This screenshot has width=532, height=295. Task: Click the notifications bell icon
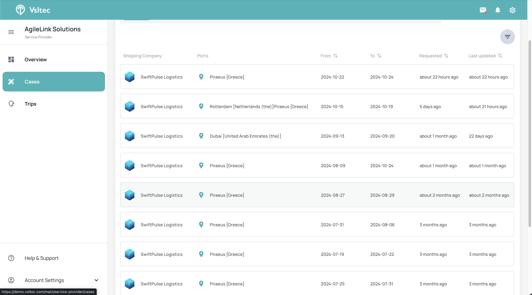click(497, 10)
